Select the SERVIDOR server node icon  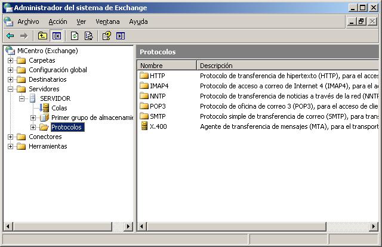33,98
